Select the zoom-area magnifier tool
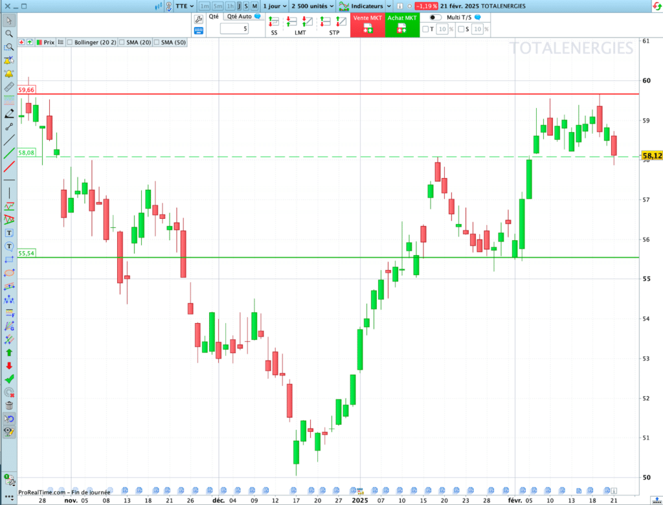The image size is (663, 505). tap(9, 47)
